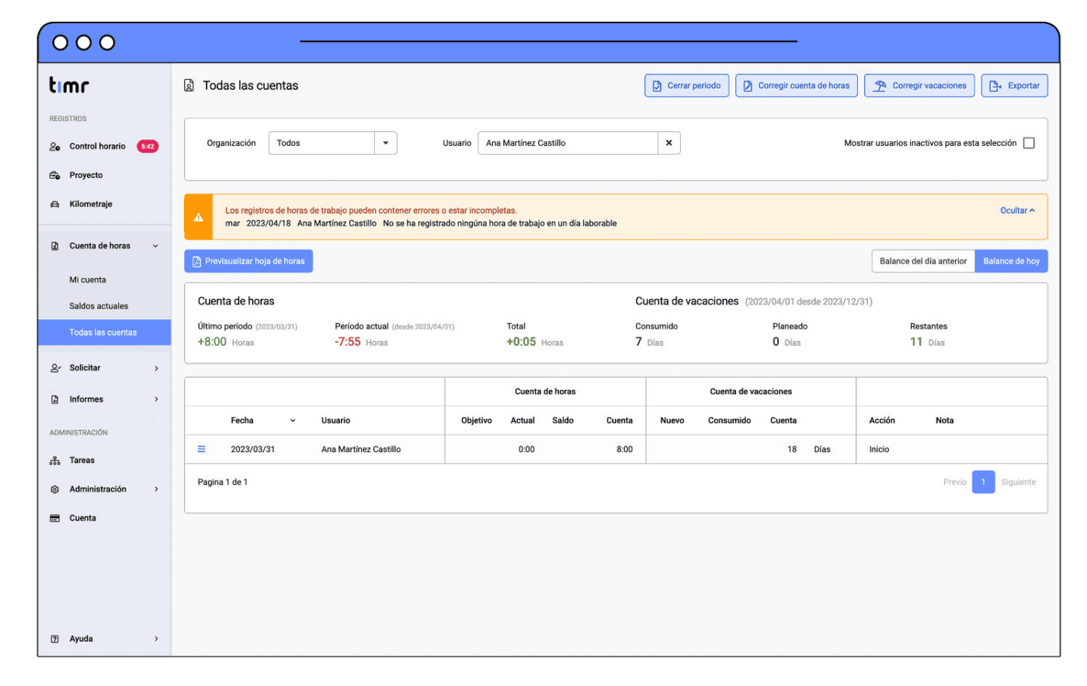
Task: Click the Usuario input field
Action: pyautogui.click(x=567, y=143)
